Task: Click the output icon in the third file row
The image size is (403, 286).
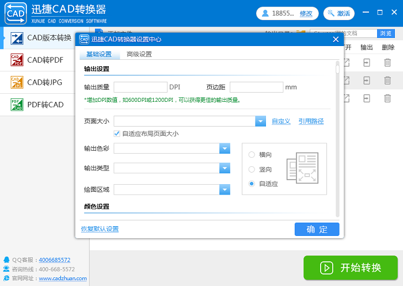Action: pyautogui.click(x=367, y=98)
